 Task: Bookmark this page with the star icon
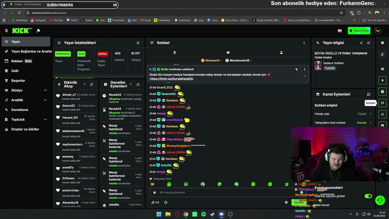341,13
